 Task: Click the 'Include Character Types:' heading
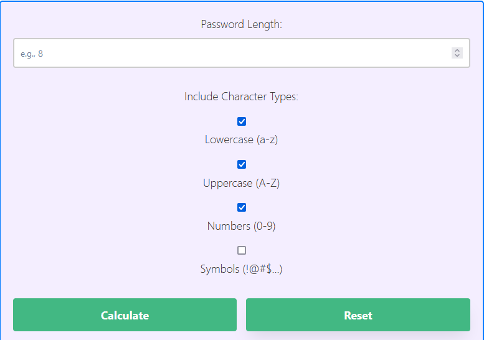[242, 97]
